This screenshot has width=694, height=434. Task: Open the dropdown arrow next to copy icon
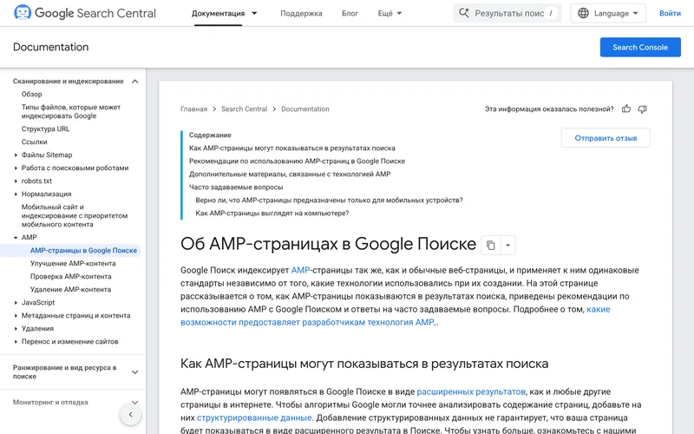(508, 246)
